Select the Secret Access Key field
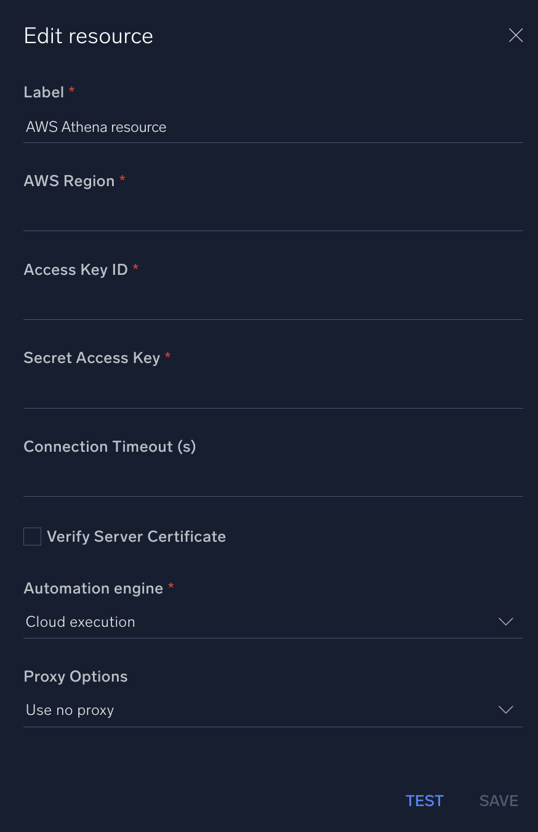Image resolution: width=538 pixels, height=832 pixels. (x=273, y=393)
